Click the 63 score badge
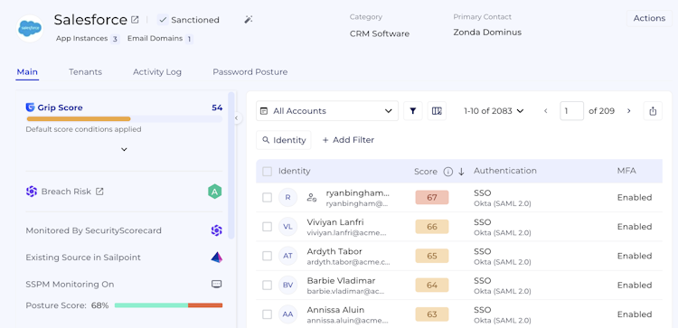The width and height of the screenshot is (678, 328). click(x=432, y=314)
